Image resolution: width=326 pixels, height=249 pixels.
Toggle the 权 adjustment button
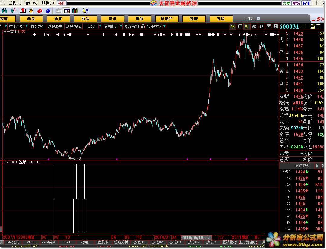point(247,26)
